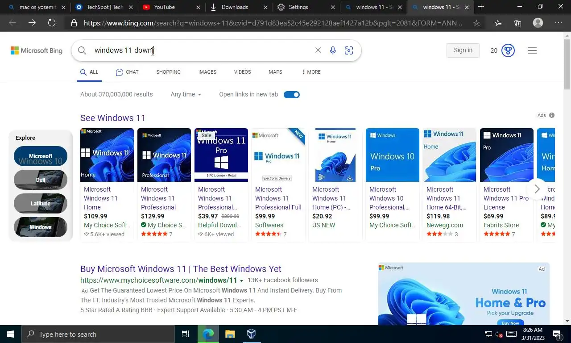Viewport: 571px width, 343px height.
Task: Select the Latitude explore chip
Action: click(x=41, y=204)
